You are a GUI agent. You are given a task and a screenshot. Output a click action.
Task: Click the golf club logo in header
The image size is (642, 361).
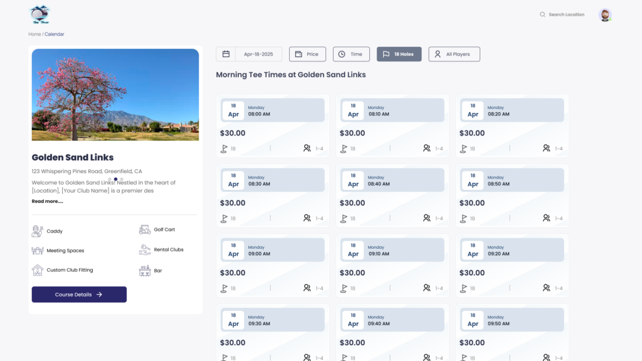click(39, 14)
